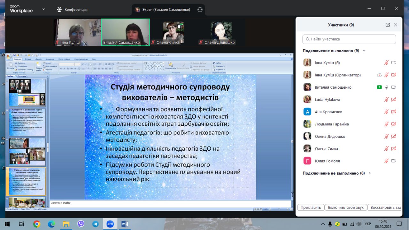409x230 pixels.
Task: Toggle the camera icon for Юлия Гомоля
Action: [394, 161]
